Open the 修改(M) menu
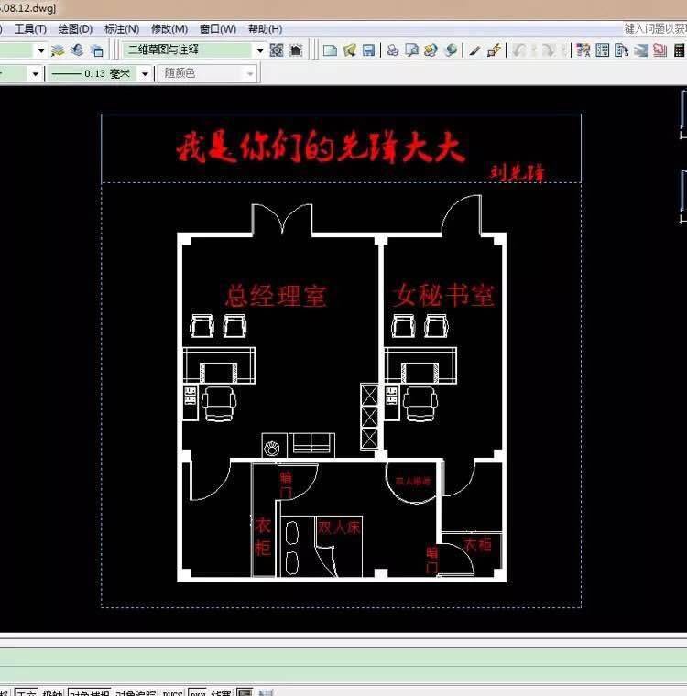The image size is (687, 696). click(169, 29)
